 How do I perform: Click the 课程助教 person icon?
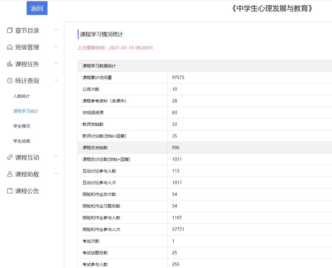tap(10, 174)
